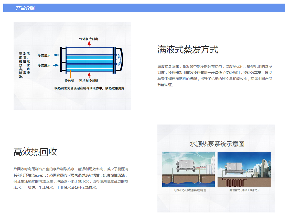The height and width of the screenshot is (215, 290).
Task: Click the blue heat exchange tubes in evaporator
Action: (90, 61)
